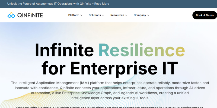Follow the Read More announcement link
Image resolution: width=217 pixels, height=108 pixels.
[102, 4]
